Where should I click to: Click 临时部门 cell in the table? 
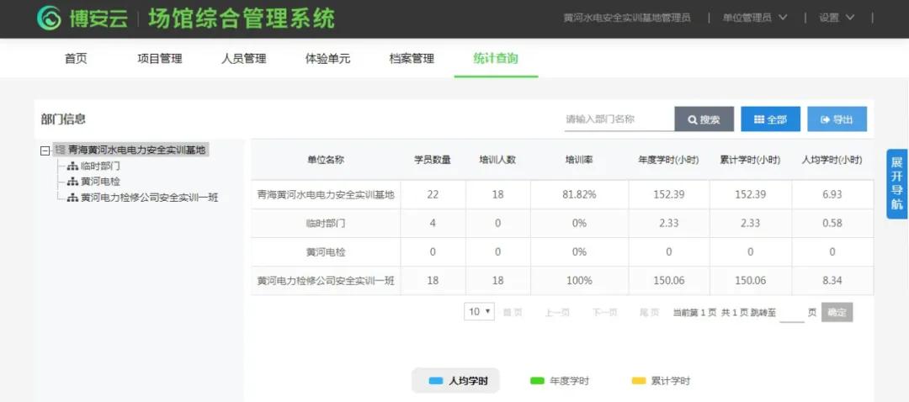326,223
